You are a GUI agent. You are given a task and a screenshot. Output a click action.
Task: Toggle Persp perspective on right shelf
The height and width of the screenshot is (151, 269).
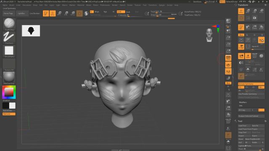click(228, 58)
